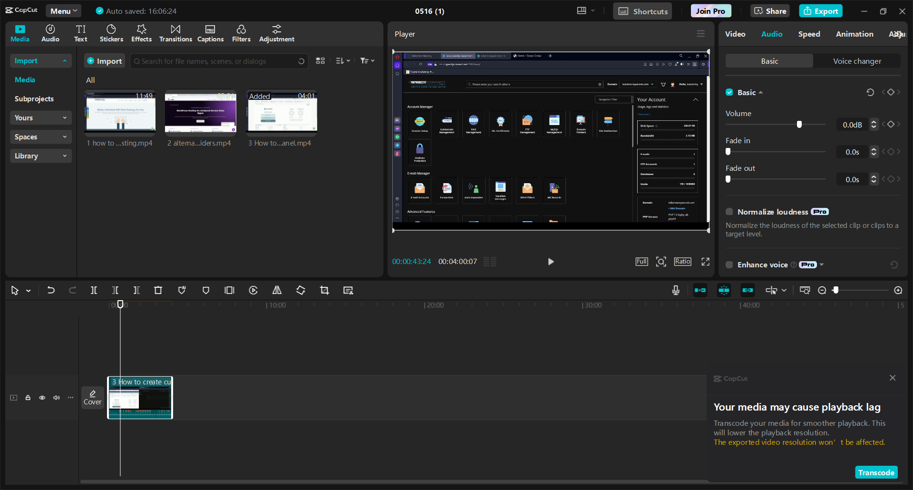913x490 pixels.
Task: Click the Join Pro button
Action: click(711, 11)
